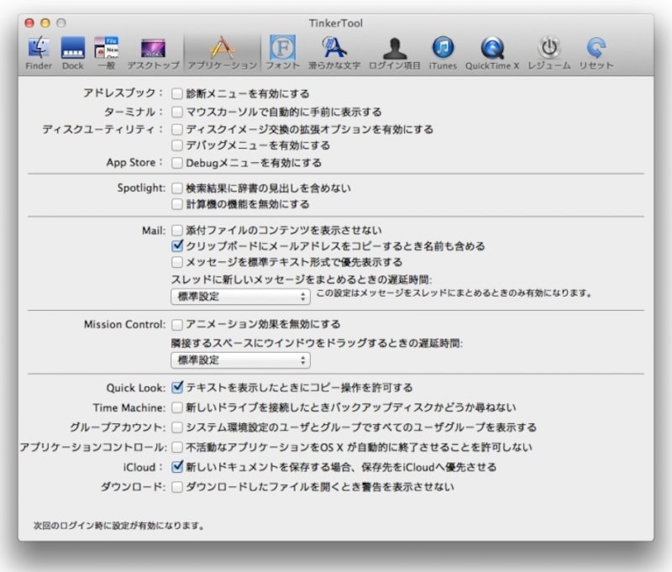Open the Mail スレッド遅延時間 dropdown
The height and width of the screenshot is (572, 672).
(240, 296)
